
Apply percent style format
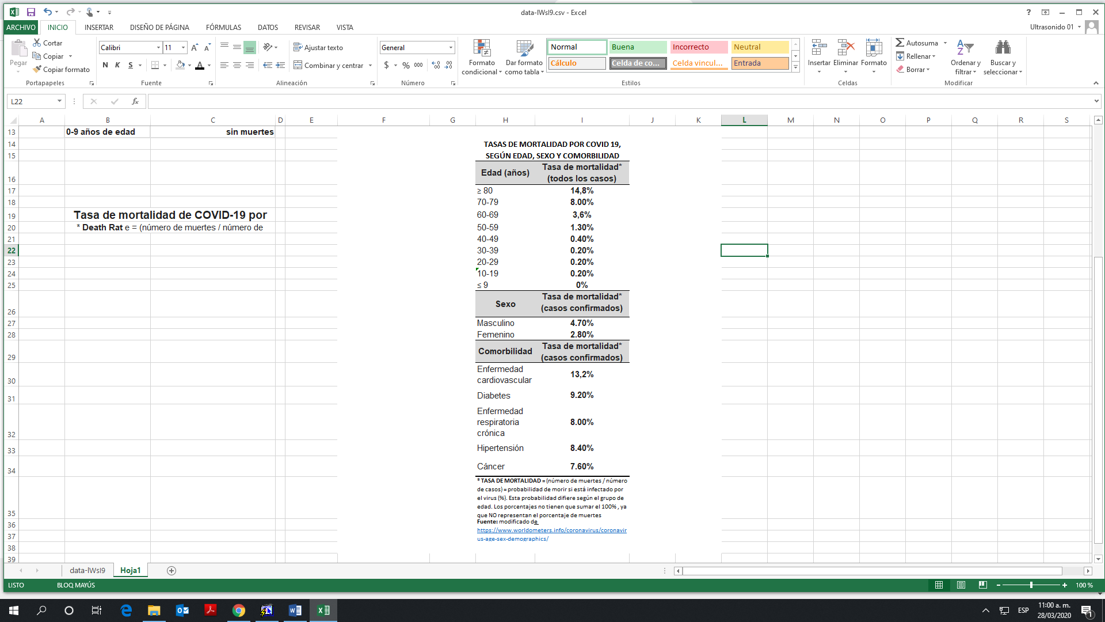point(406,65)
